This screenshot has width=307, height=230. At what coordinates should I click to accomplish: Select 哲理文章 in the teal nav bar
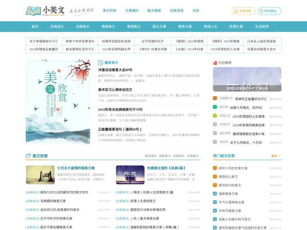coord(236,26)
